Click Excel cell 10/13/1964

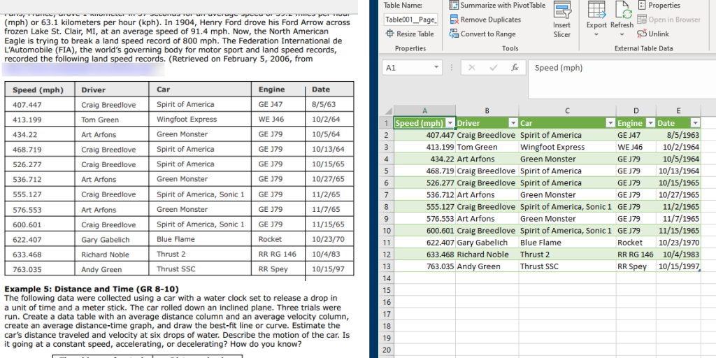coord(678,171)
